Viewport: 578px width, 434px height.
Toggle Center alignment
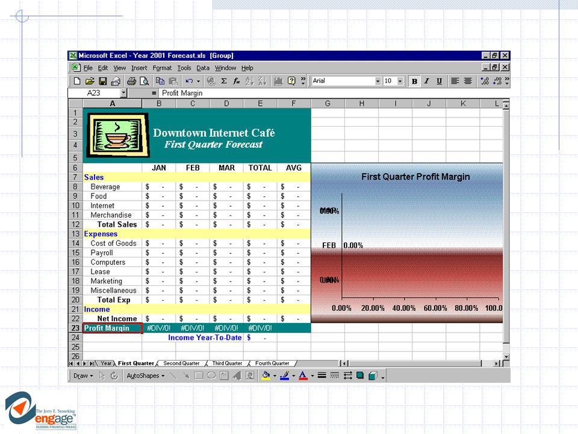468,81
